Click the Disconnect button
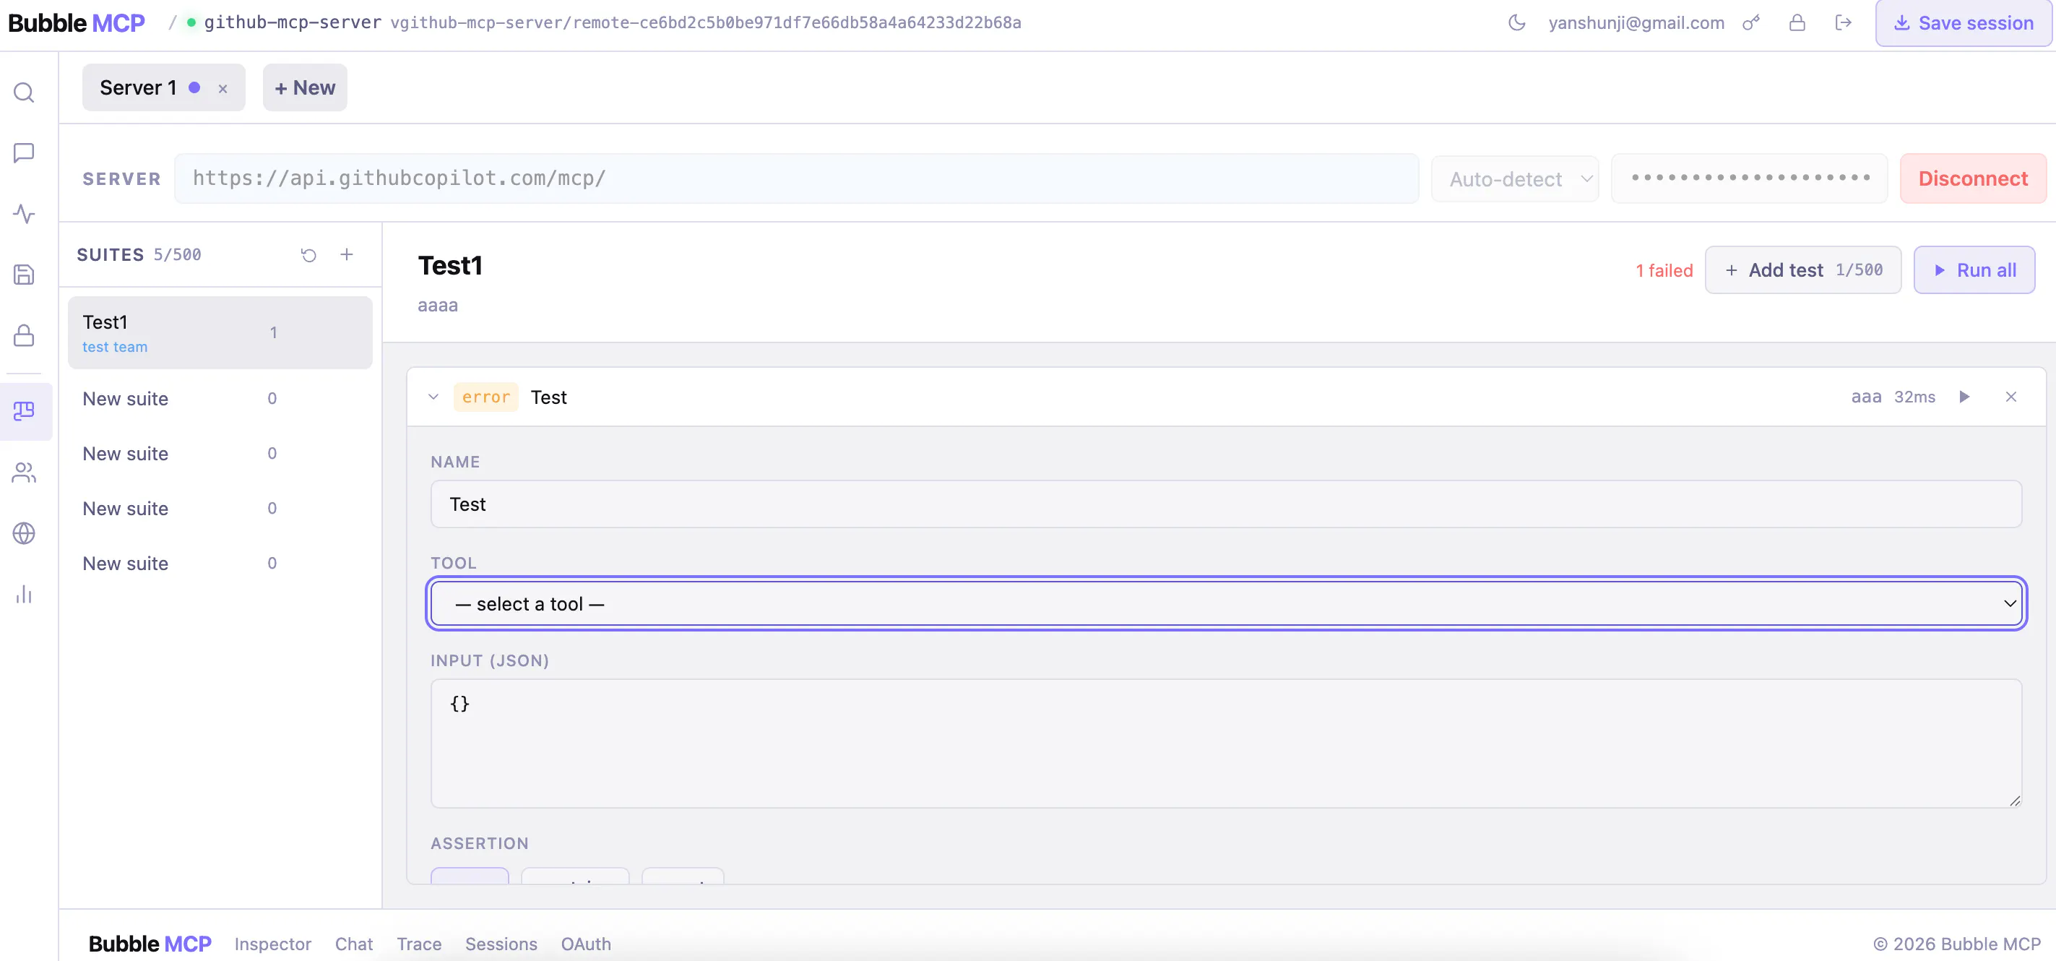This screenshot has height=961, width=2056. click(1973, 178)
